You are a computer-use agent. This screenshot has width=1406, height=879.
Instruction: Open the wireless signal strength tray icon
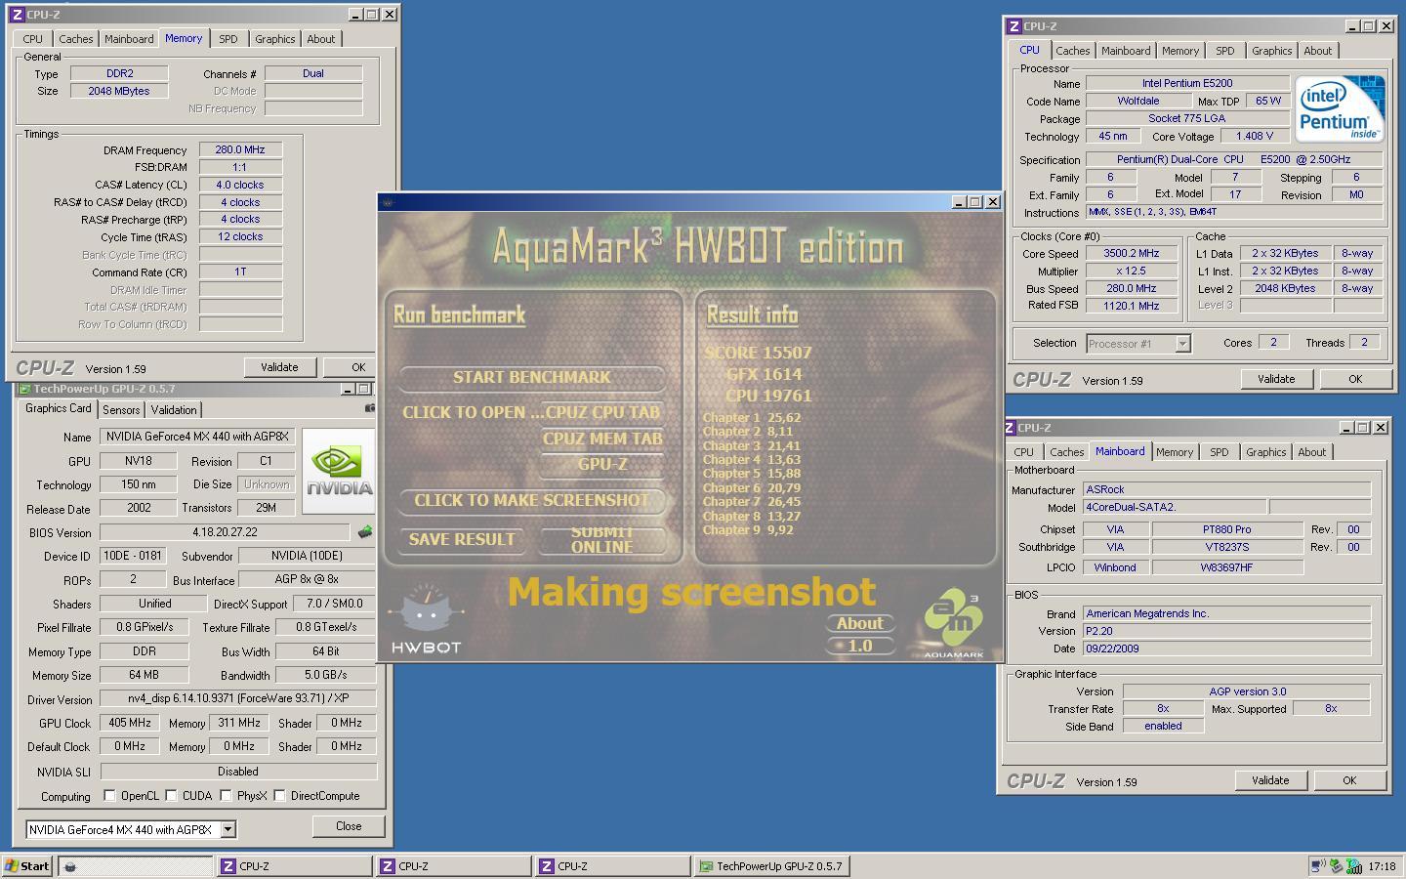(1354, 865)
